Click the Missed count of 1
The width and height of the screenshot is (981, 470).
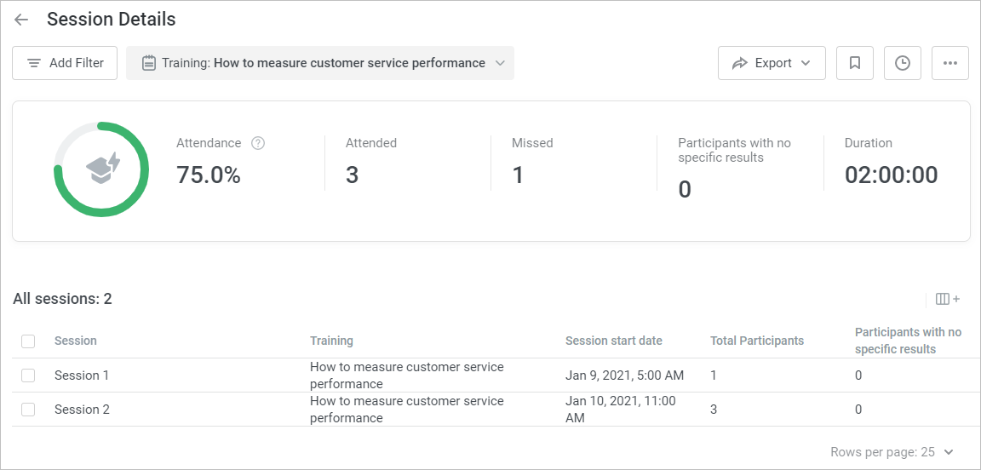click(x=518, y=175)
